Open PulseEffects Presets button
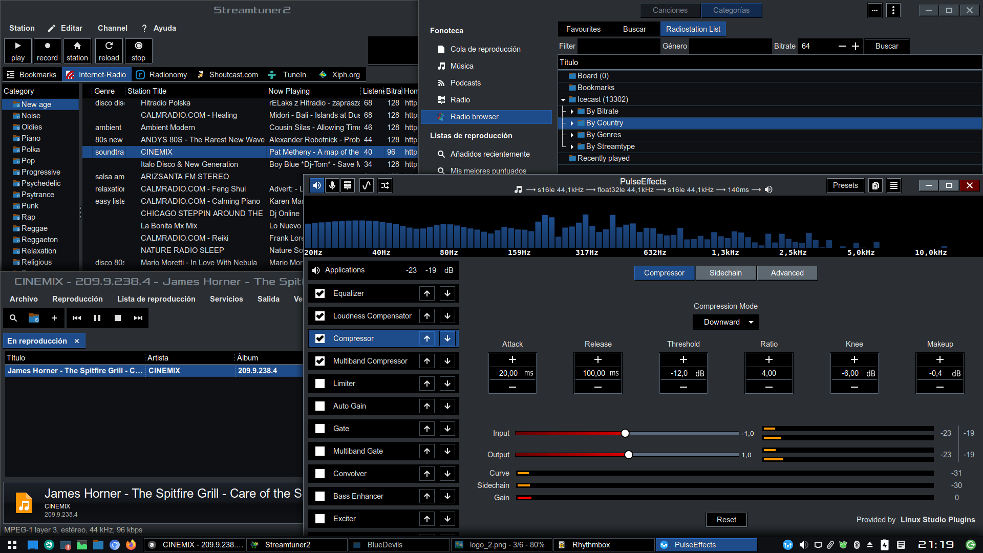Screen dimensions: 983x553 845,185
